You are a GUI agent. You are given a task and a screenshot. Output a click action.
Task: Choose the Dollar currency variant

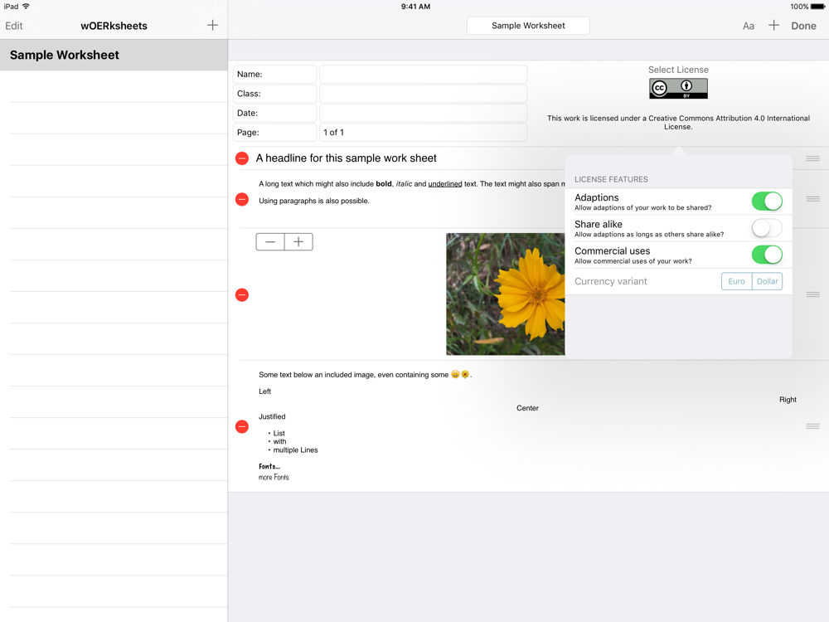[767, 281]
